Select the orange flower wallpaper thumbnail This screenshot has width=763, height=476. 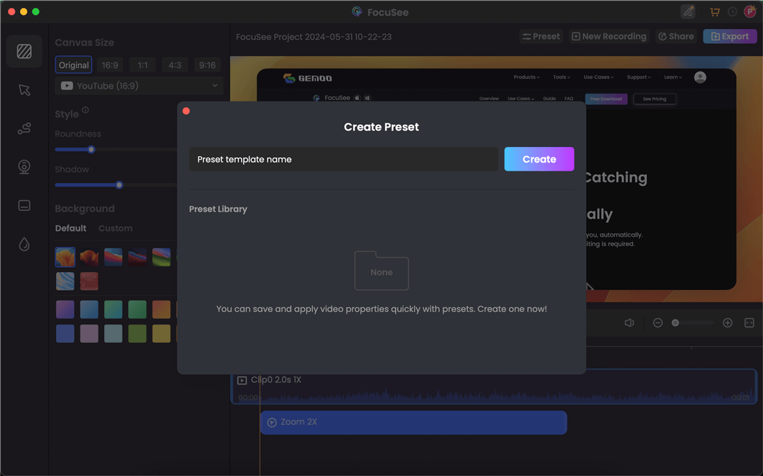point(65,257)
